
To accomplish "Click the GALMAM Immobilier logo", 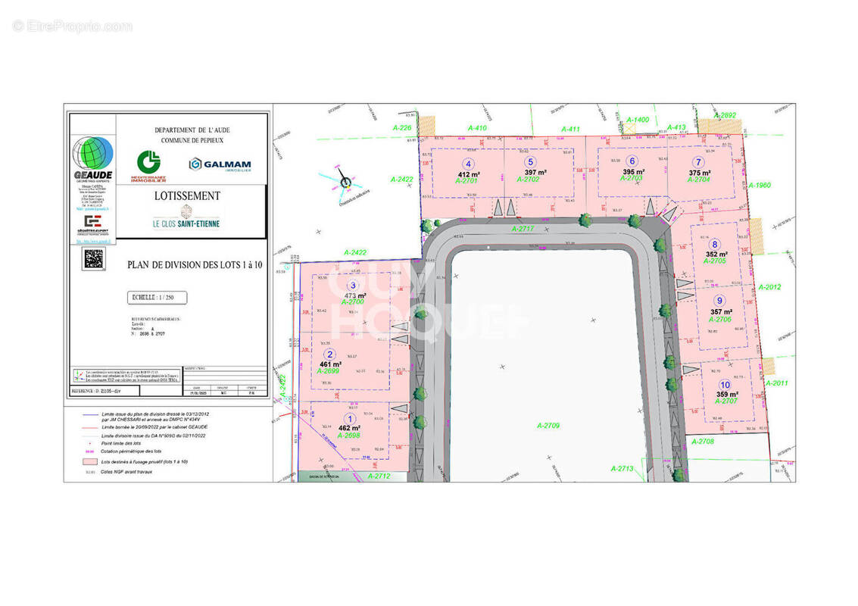I will coord(220,164).
